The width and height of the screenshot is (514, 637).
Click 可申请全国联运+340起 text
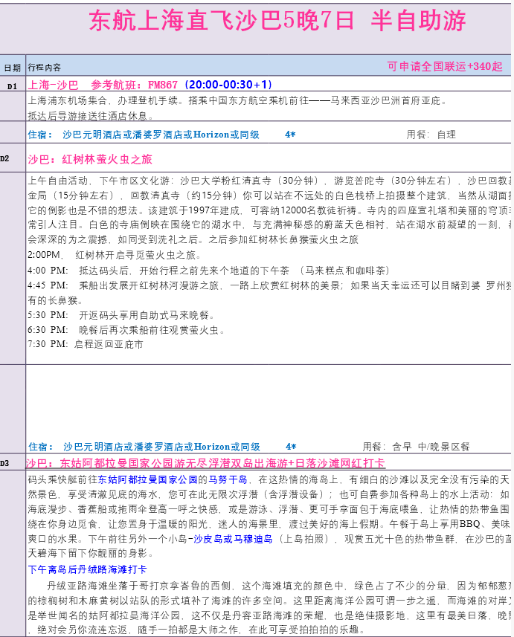pos(445,66)
